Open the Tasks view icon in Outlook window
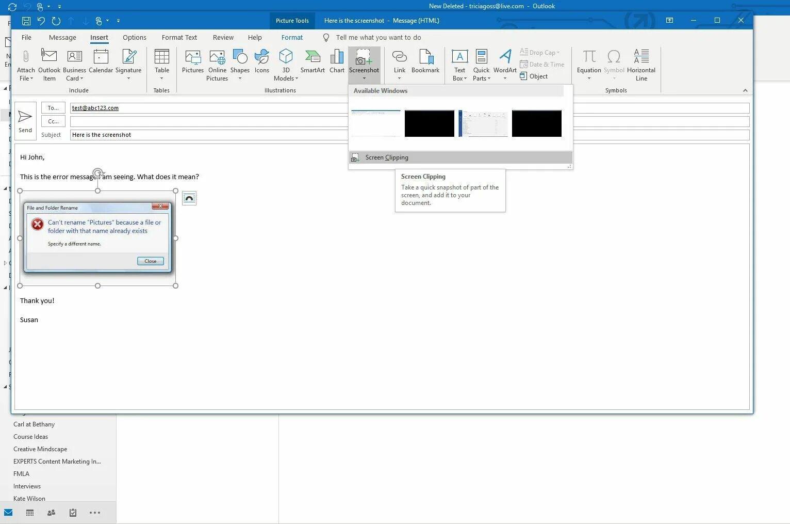This screenshot has height=524, width=790. [73, 513]
